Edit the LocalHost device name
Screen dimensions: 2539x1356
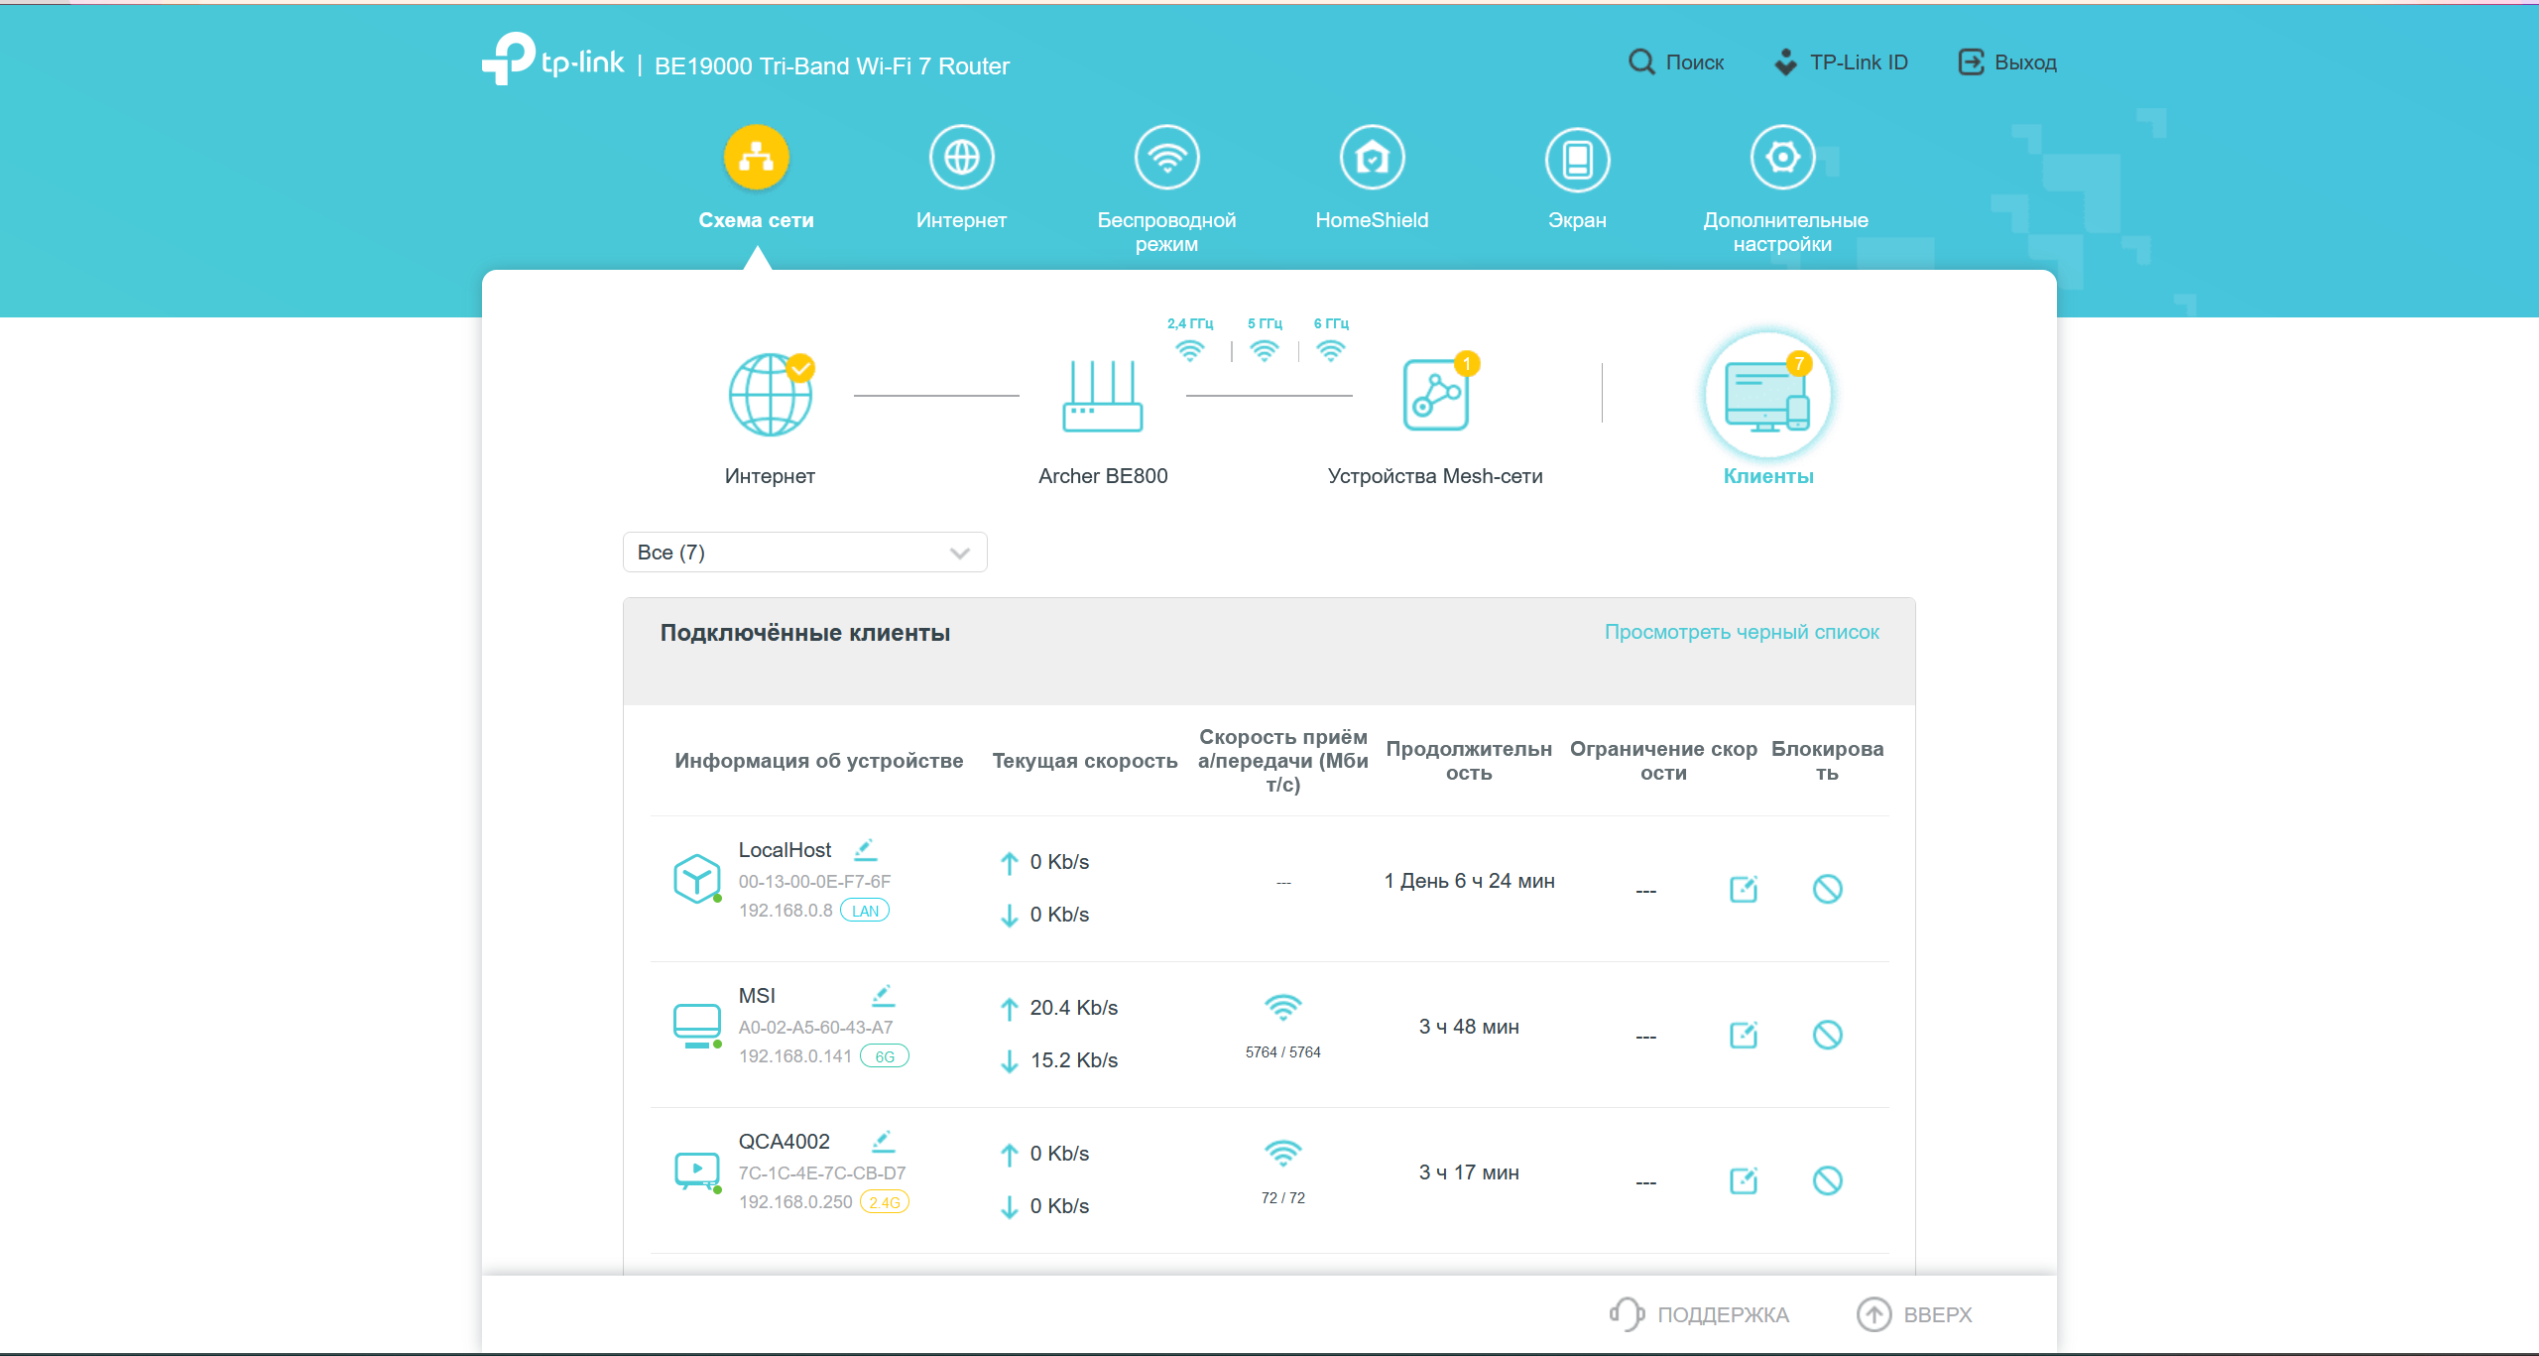(865, 849)
